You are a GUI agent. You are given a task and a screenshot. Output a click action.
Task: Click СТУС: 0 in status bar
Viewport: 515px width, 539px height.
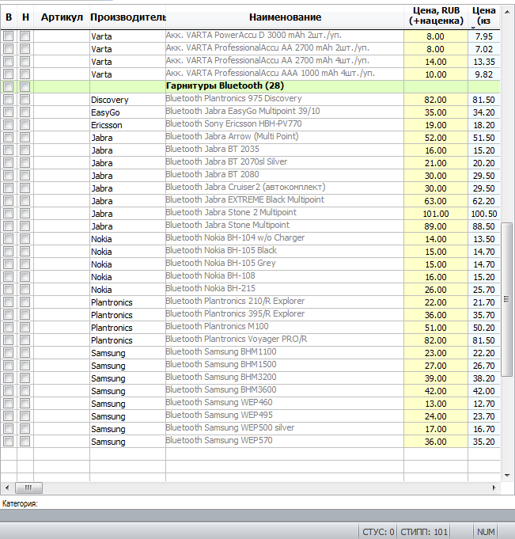pyautogui.click(x=378, y=532)
